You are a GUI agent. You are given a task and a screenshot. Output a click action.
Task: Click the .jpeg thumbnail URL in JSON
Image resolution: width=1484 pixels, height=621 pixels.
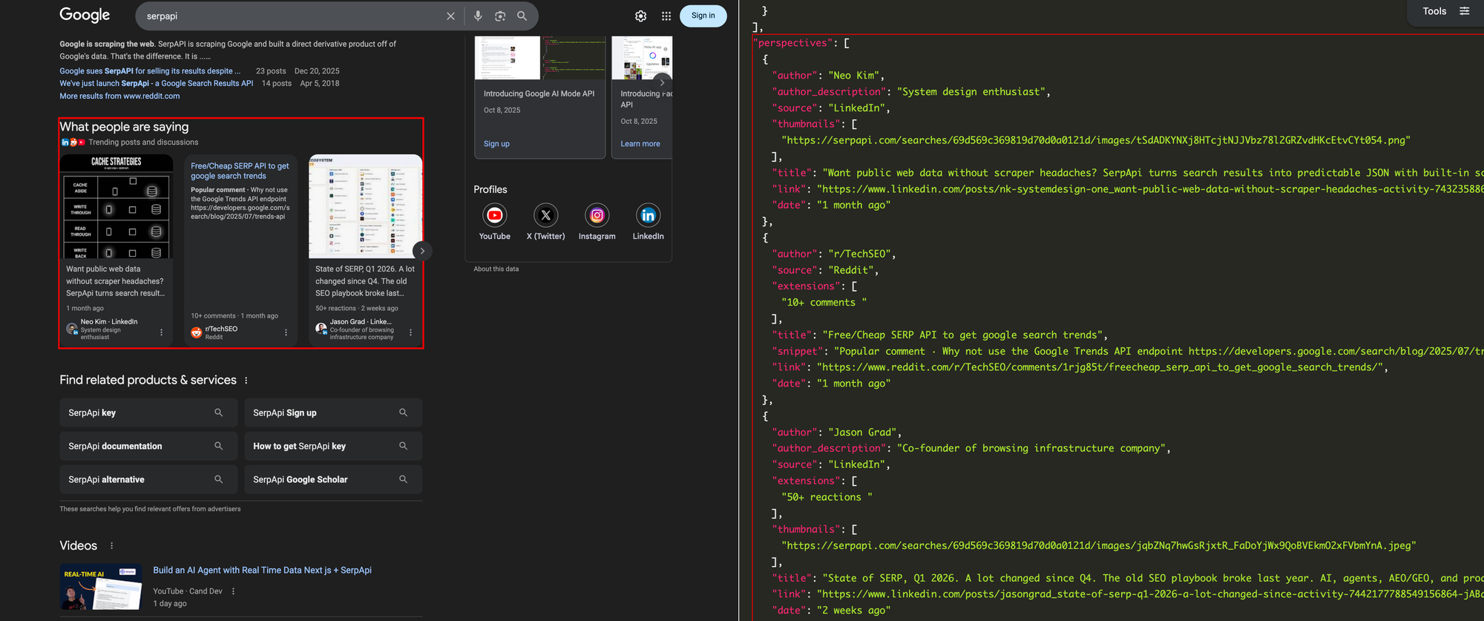pyautogui.click(x=1099, y=545)
